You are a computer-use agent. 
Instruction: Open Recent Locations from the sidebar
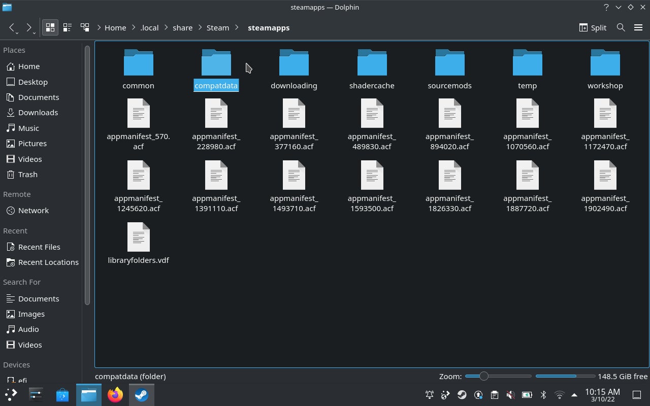click(x=48, y=262)
